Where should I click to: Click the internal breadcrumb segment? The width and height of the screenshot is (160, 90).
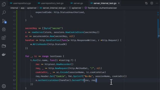[14, 8]
